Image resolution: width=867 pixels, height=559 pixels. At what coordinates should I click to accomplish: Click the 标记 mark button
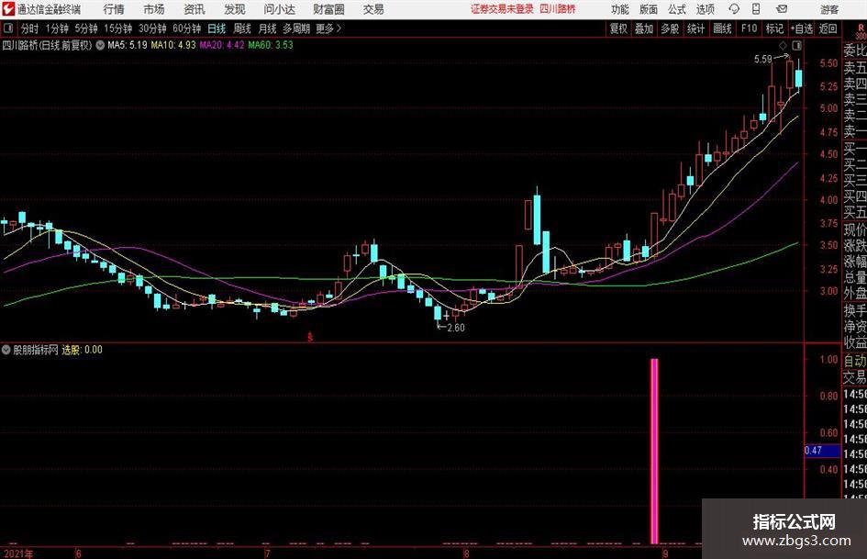click(x=774, y=28)
